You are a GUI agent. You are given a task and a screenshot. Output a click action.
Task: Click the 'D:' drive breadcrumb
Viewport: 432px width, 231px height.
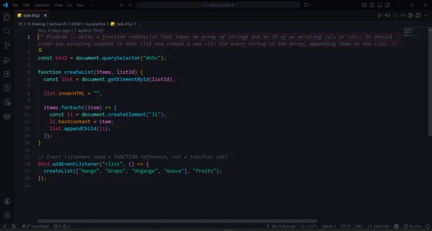click(x=21, y=24)
